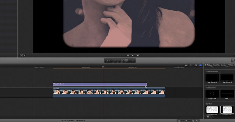Select the View Finder 2 title clip

click(x=100, y=84)
